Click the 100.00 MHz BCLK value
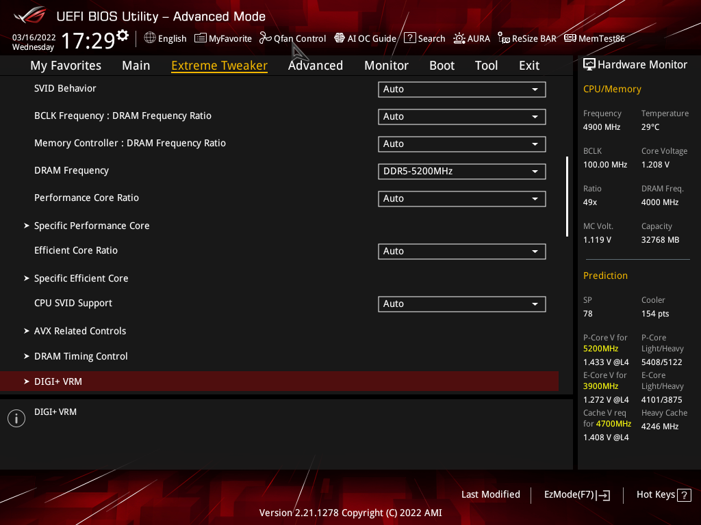Viewport: 701px width, 525px height. coord(605,165)
